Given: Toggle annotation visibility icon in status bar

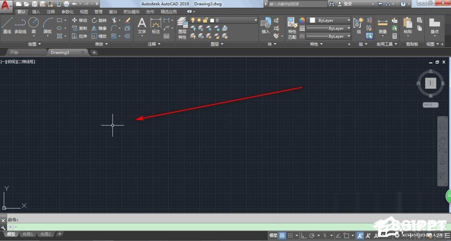Looking at the screenshot, I should pyautogui.click(x=360, y=236).
